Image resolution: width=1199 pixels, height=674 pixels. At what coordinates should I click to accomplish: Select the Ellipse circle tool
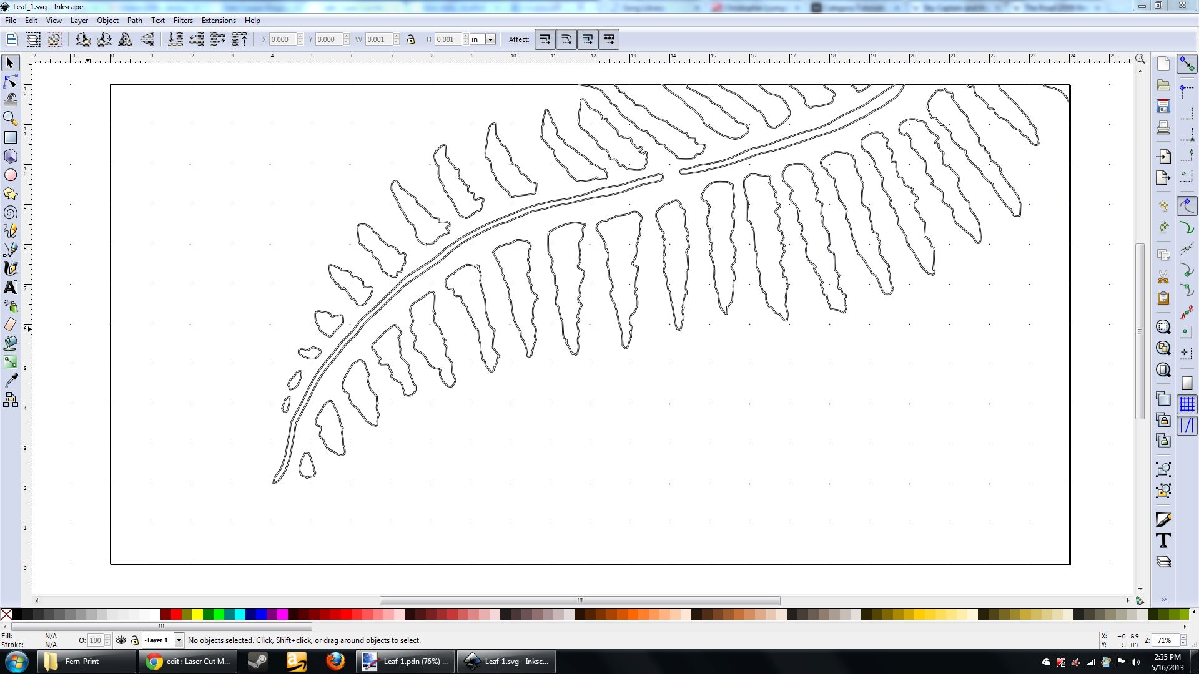coord(11,175)
